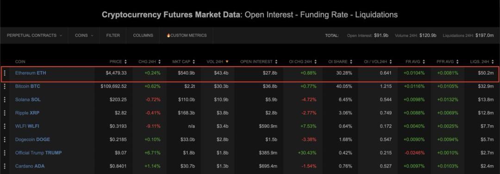The height and width of the screenshot is (174, 500).
Task: Open the Official Trump TRUMP link
Action: (38, 153)
